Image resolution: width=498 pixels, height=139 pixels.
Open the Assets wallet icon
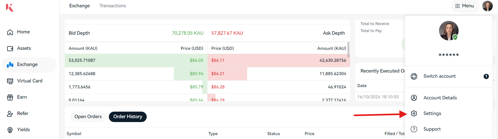[10, 49]
